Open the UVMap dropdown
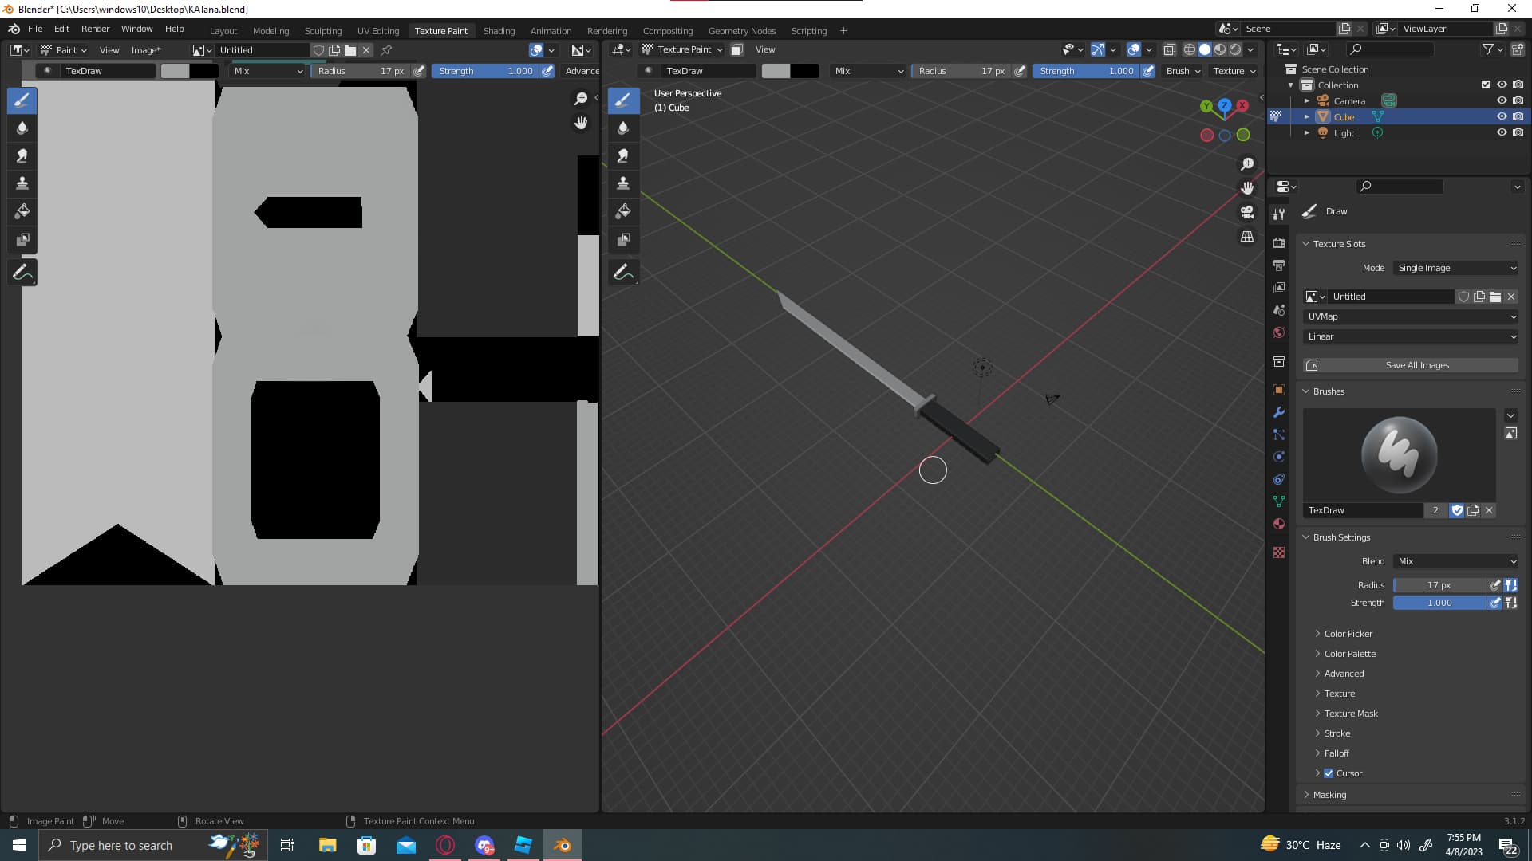This screenshot has width=1532, height=861. [1411, 316]
